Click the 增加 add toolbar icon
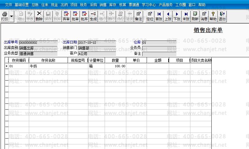This screenshot has width=249, height=149. click(21, 17)
